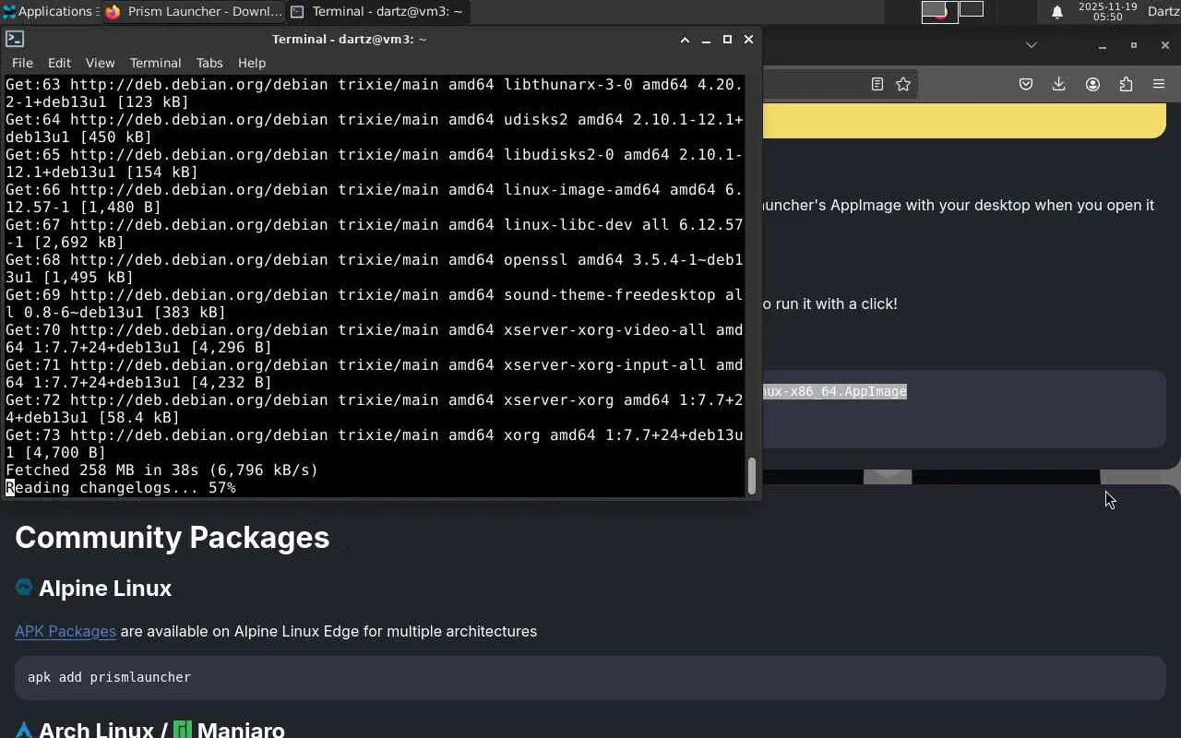The image size is (1181, 738).
Task: Switch to the second workspace in the pager
Action: click(x=972, y=9)
